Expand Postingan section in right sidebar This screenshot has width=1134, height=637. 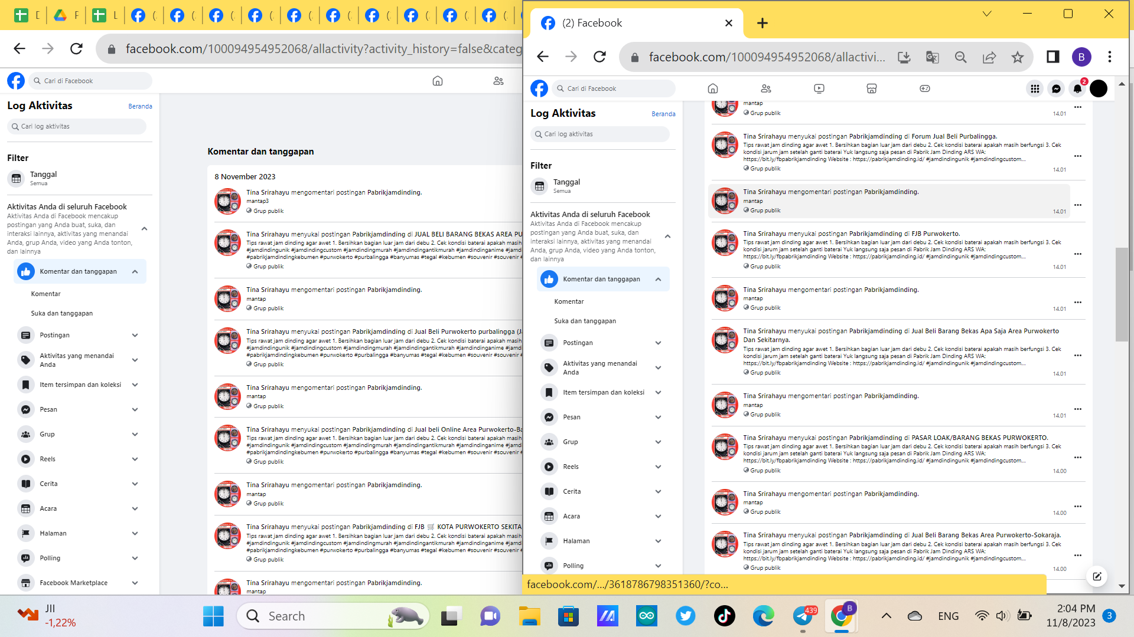(658, 343)
